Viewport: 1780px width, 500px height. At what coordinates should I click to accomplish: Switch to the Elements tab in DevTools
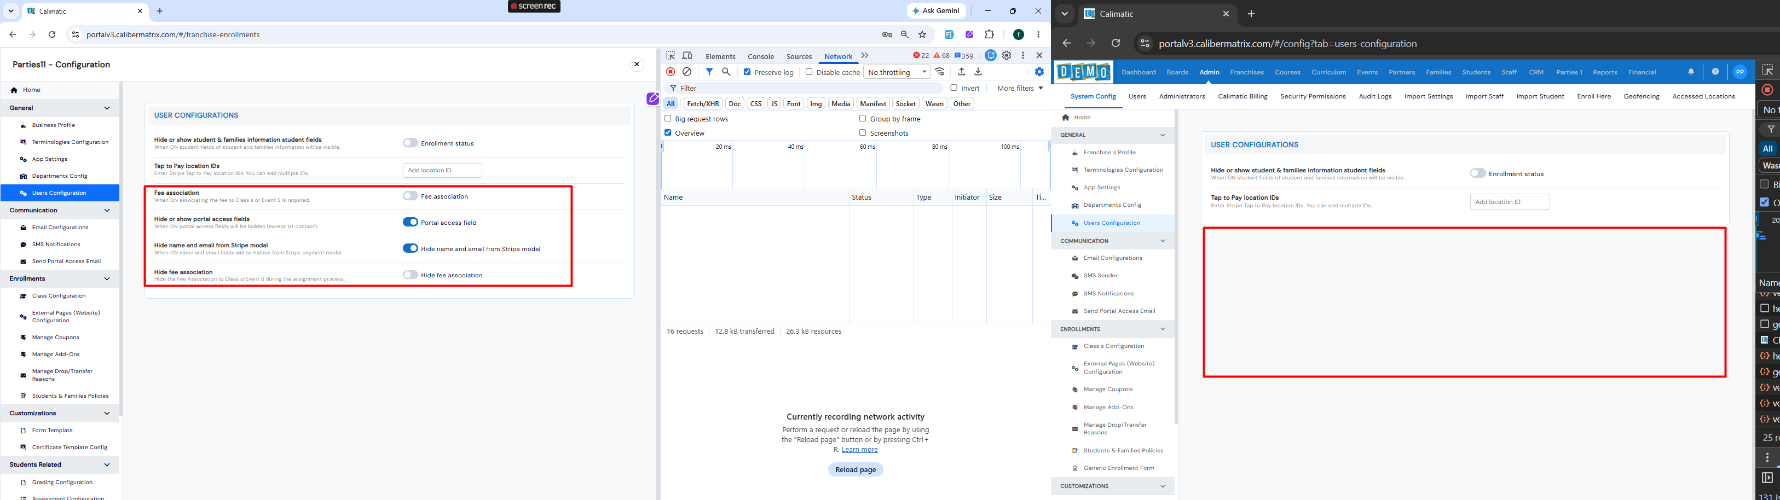click(721, 57)
